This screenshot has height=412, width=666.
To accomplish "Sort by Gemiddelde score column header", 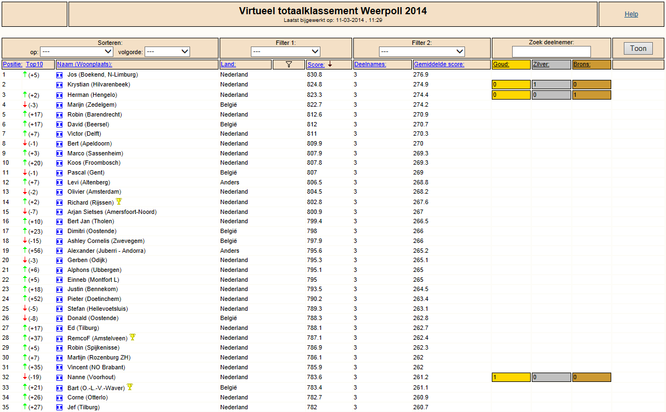I will tap(439, 65).
